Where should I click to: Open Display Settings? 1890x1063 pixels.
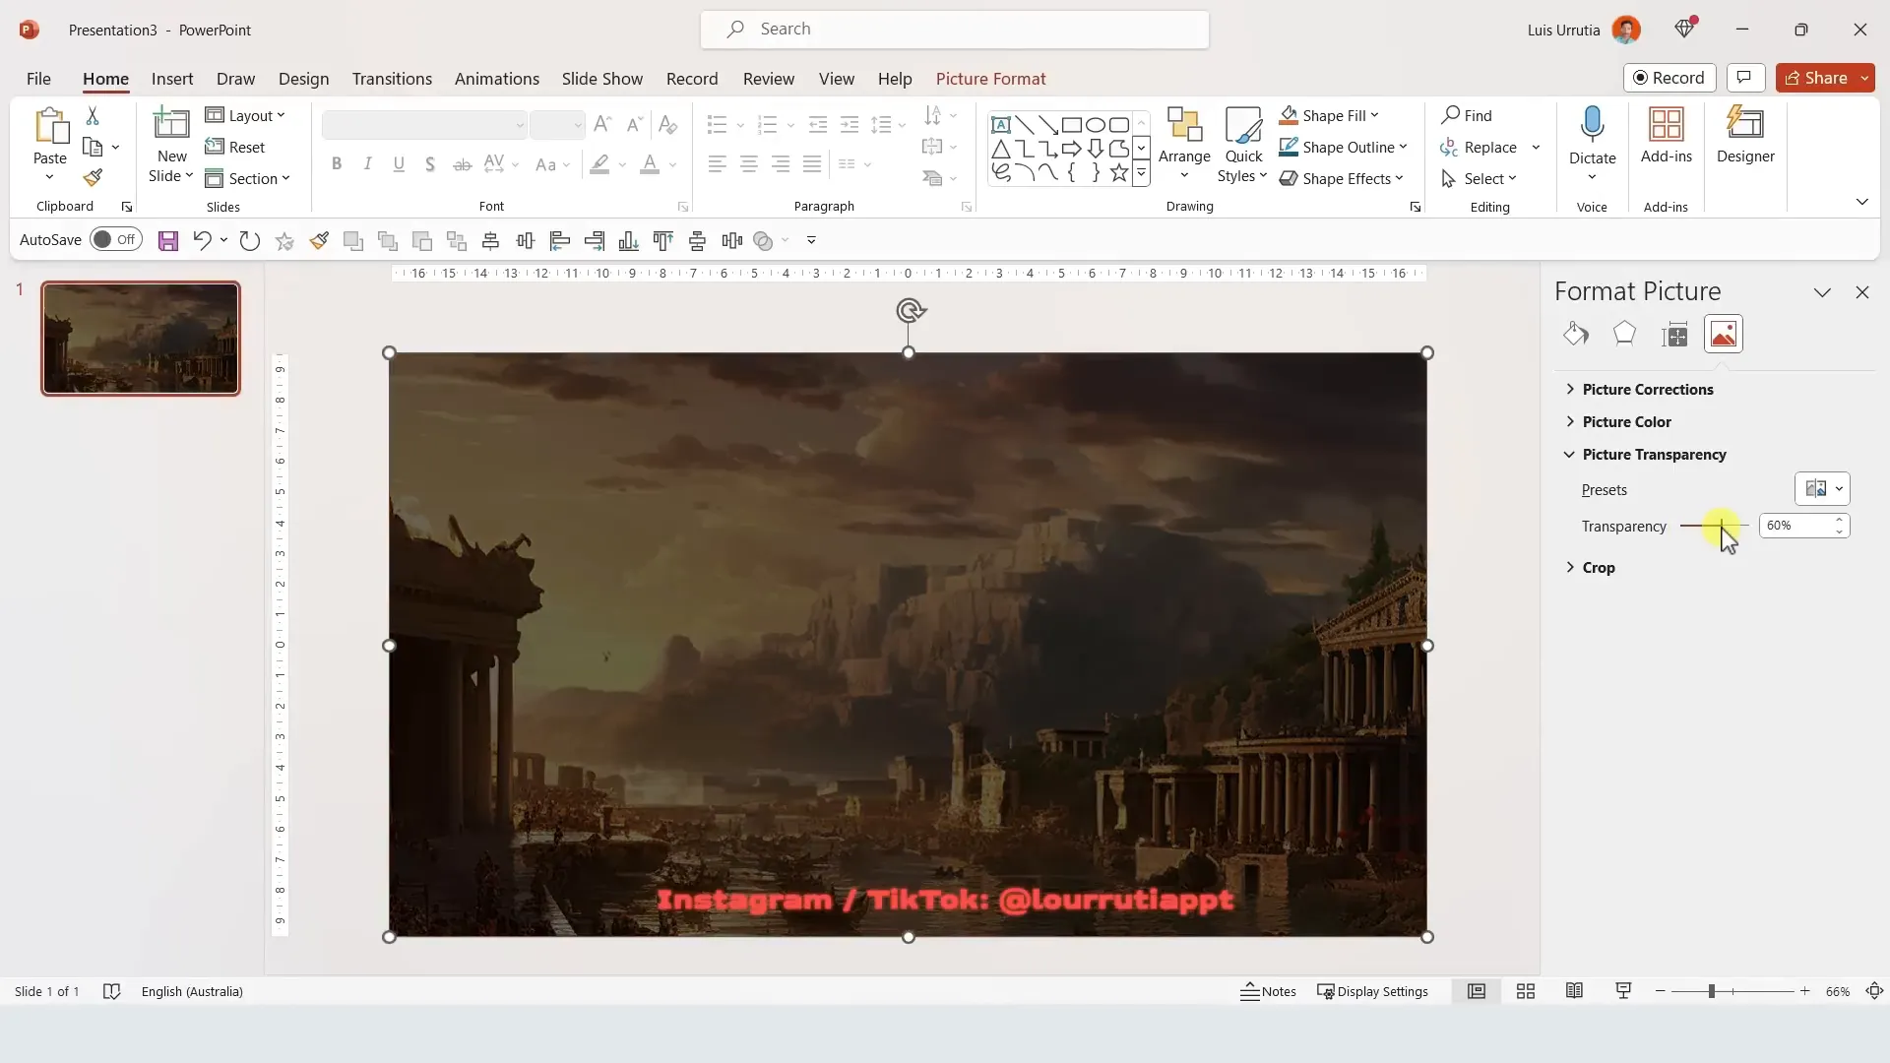[x=1372, y=991]
